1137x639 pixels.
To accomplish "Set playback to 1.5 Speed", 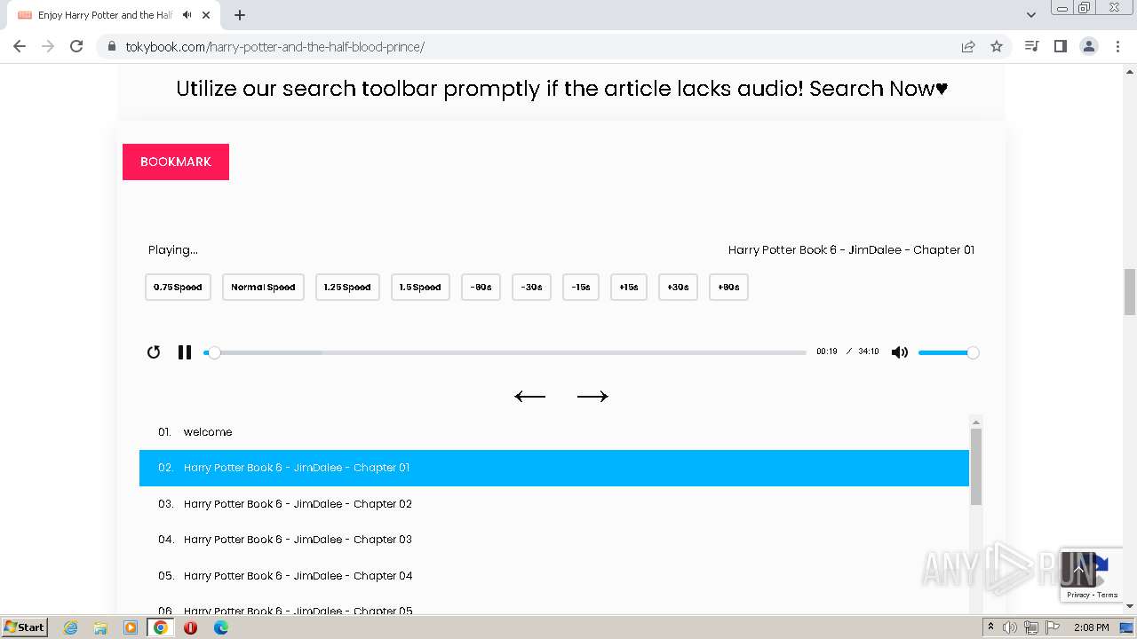I will pos(420,287).
